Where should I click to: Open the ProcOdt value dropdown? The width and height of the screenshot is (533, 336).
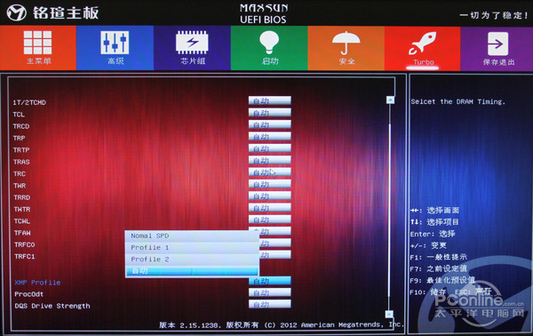click(x=269, y=292)
